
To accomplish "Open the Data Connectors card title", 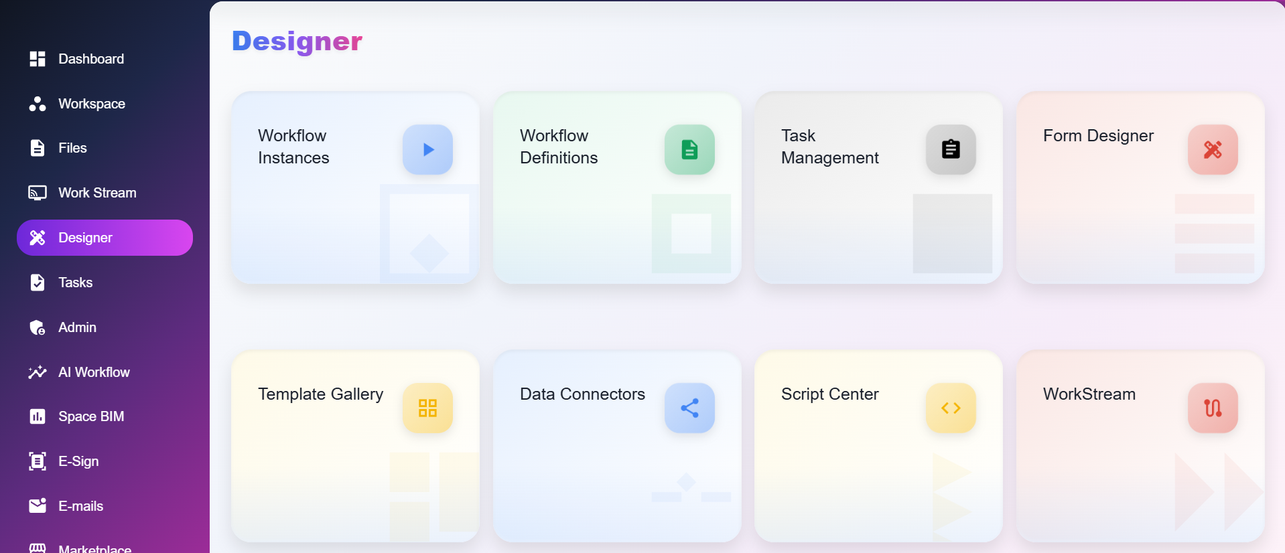I will (x=582, y=394).
